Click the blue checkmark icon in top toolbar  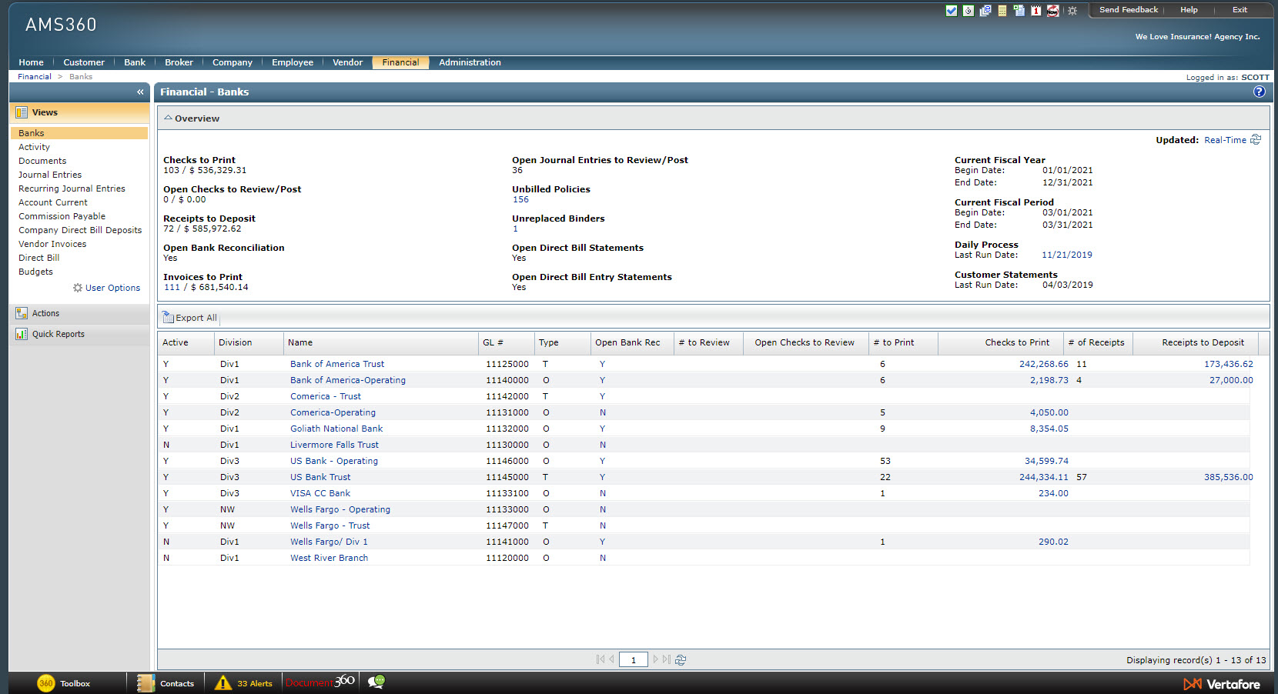click(952, 11)
